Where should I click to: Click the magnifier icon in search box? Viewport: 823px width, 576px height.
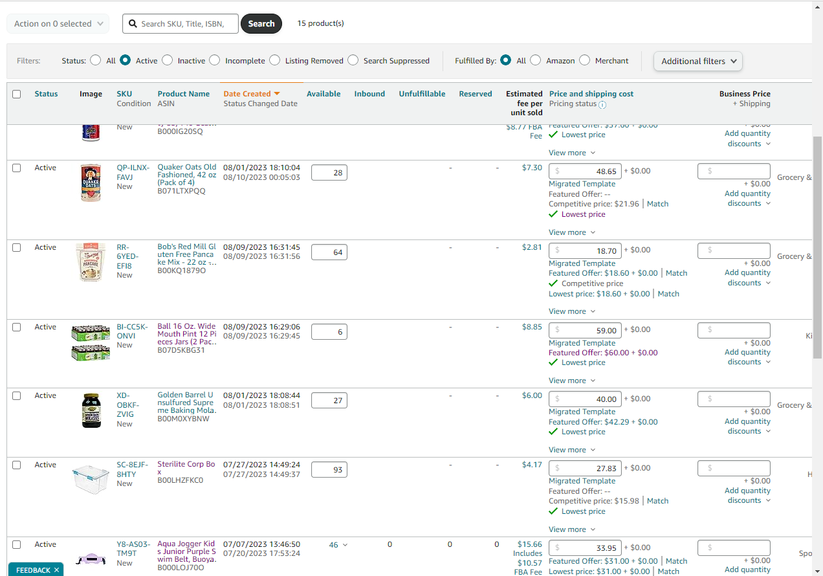pyautogui.click(x=133, y=24)
